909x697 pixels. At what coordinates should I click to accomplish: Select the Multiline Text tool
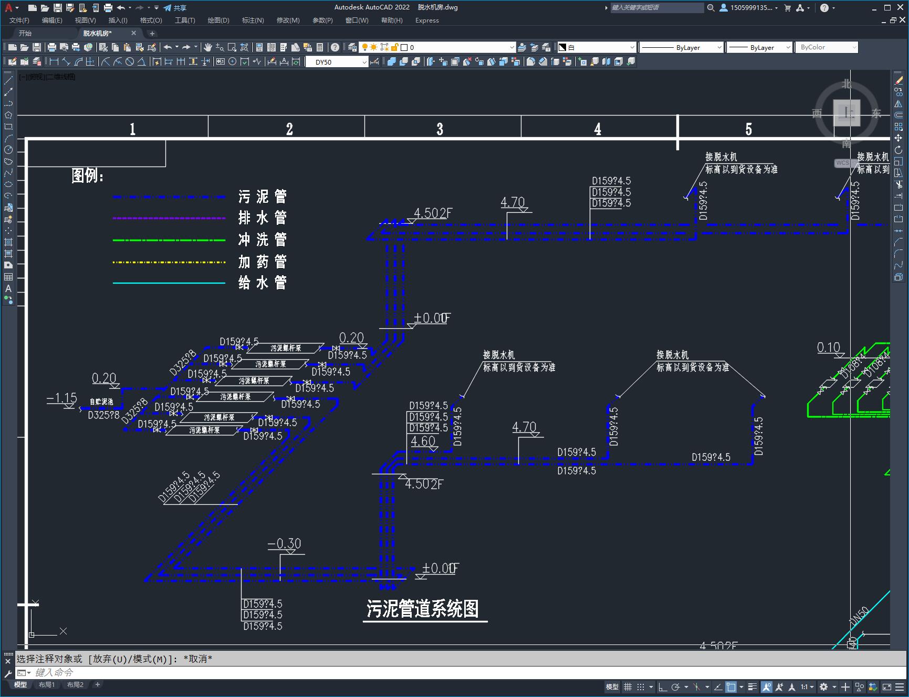(8, 288)
